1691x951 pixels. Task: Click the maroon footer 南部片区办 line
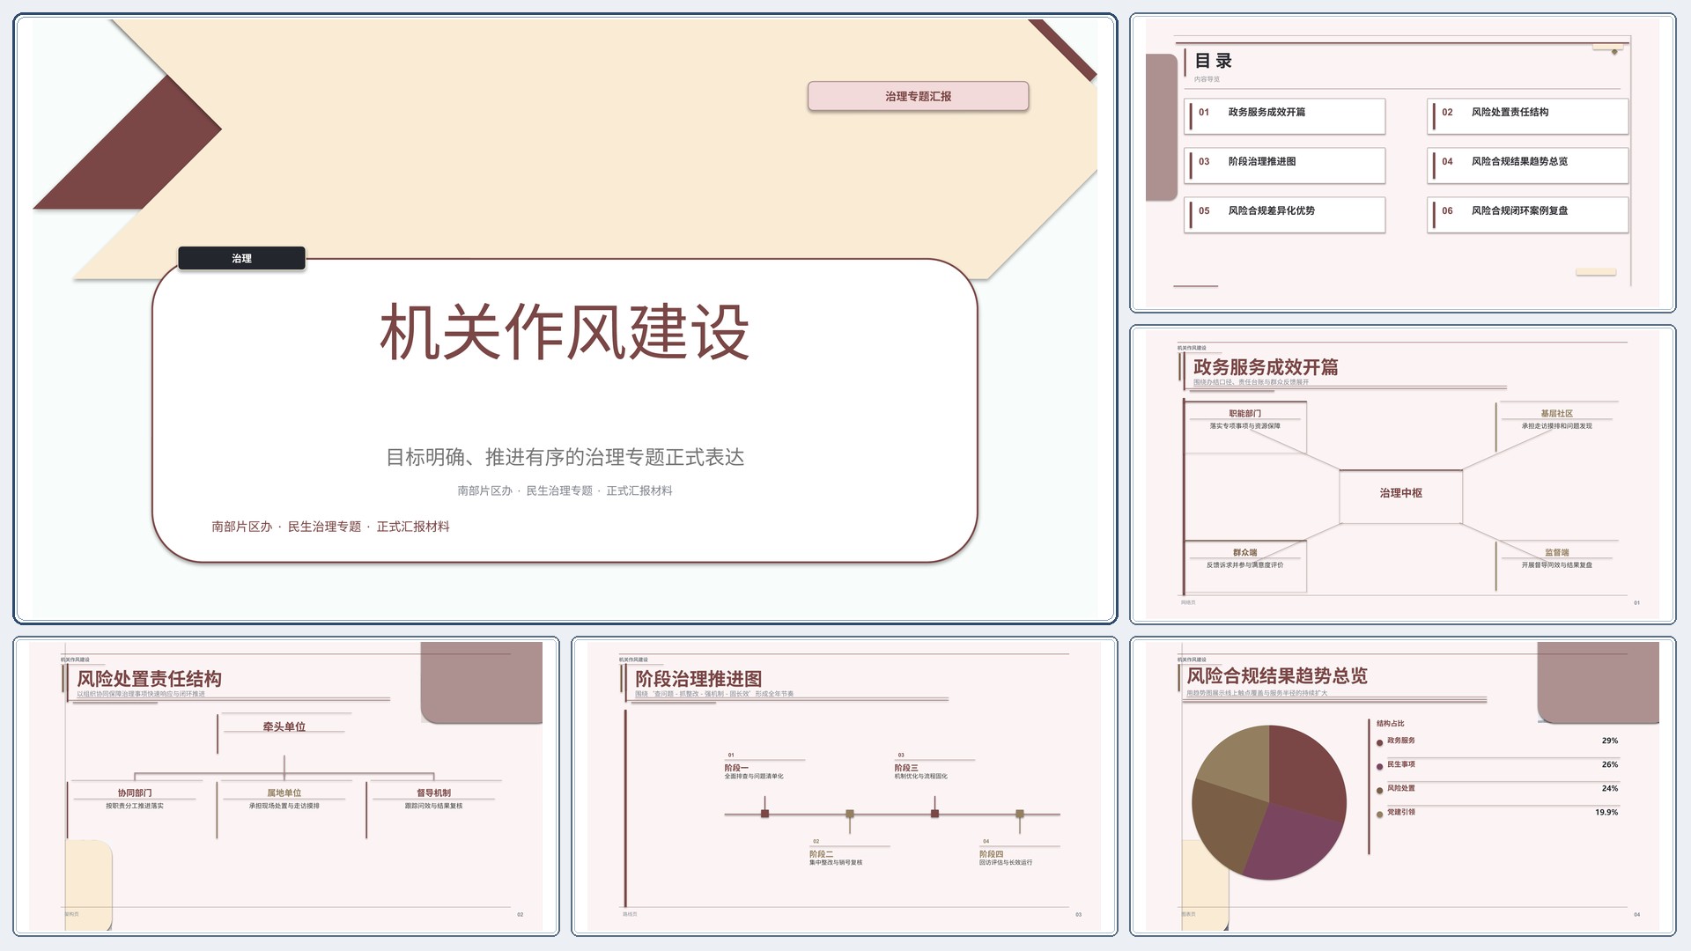pos(330,527)
